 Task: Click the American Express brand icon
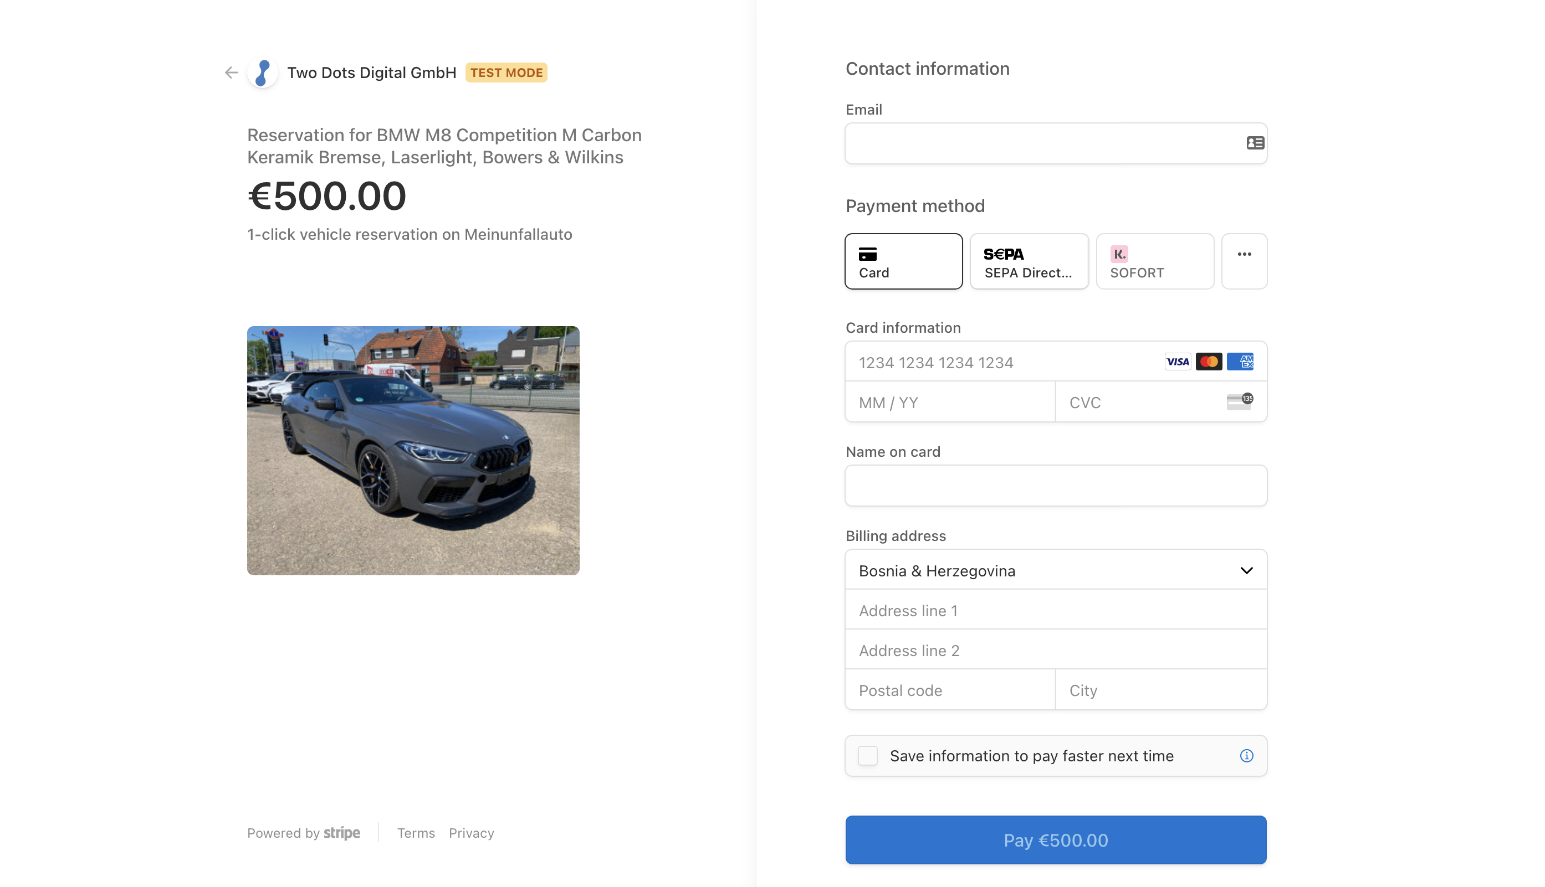pyautogui.click(x=1240, y=362)
